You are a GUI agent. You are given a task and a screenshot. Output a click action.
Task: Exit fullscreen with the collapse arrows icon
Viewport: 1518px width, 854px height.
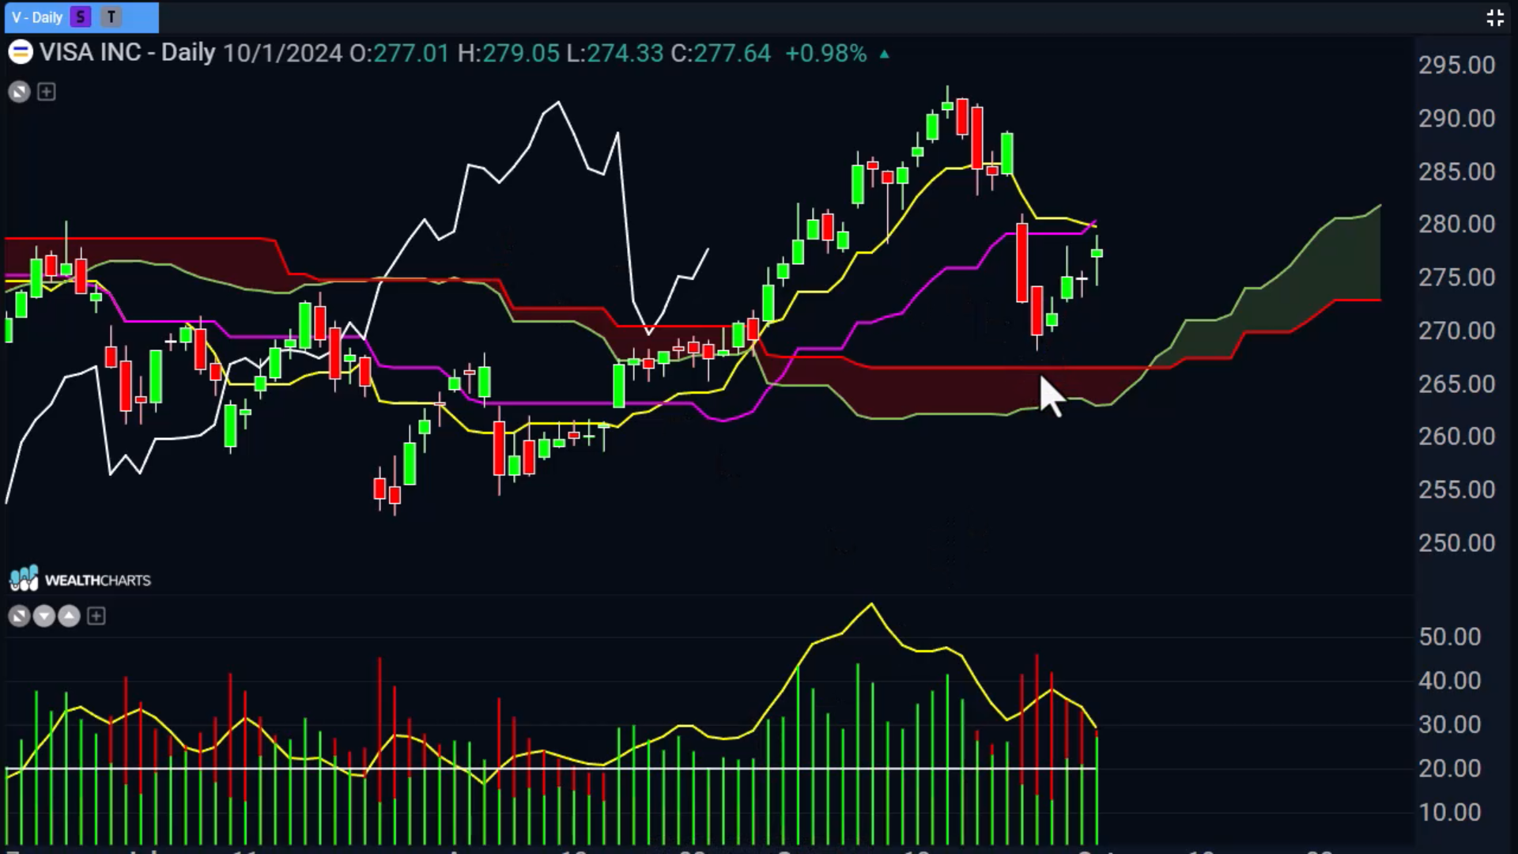1494,18
